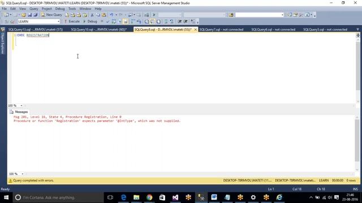Viewport: 362px width, 203px height.
Task: Click the query editor vertical scrollbar
Action: coord(358,67)
